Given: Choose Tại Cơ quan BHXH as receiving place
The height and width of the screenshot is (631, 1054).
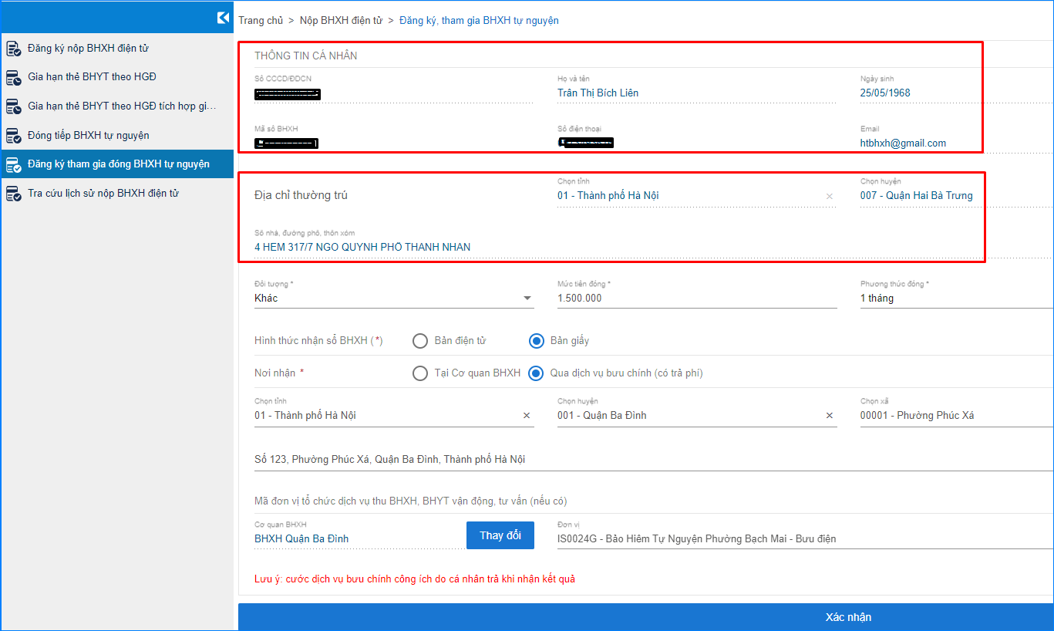Looking at the screenshot, I should 420,373.
